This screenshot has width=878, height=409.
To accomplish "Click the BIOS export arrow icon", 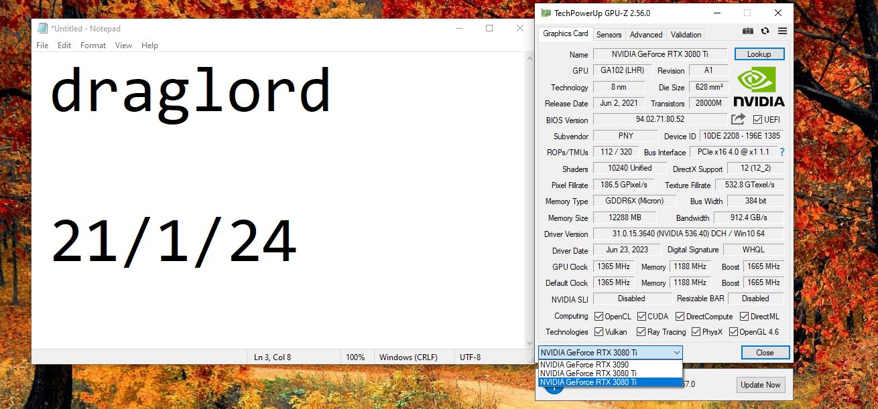I will 738,119.
